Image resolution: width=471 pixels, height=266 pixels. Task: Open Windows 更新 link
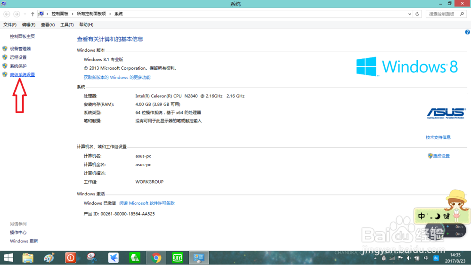24,241
